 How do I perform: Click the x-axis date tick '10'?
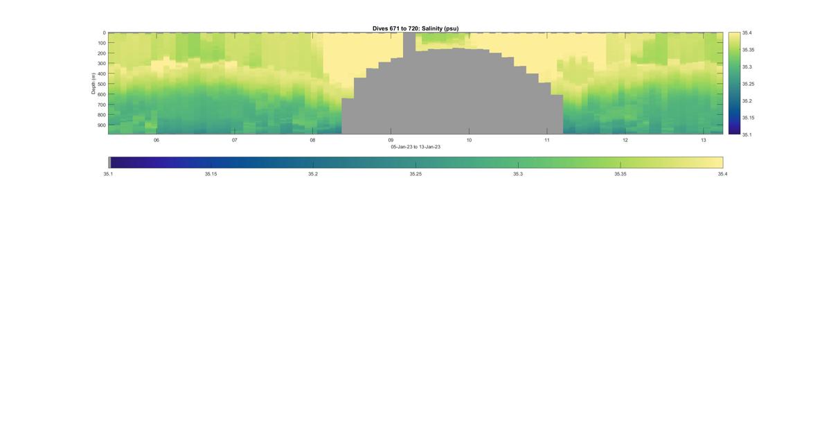[x=469, y=140]
